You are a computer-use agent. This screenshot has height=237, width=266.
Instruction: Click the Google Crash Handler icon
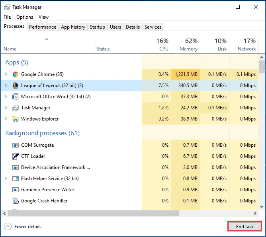(16, 201)
